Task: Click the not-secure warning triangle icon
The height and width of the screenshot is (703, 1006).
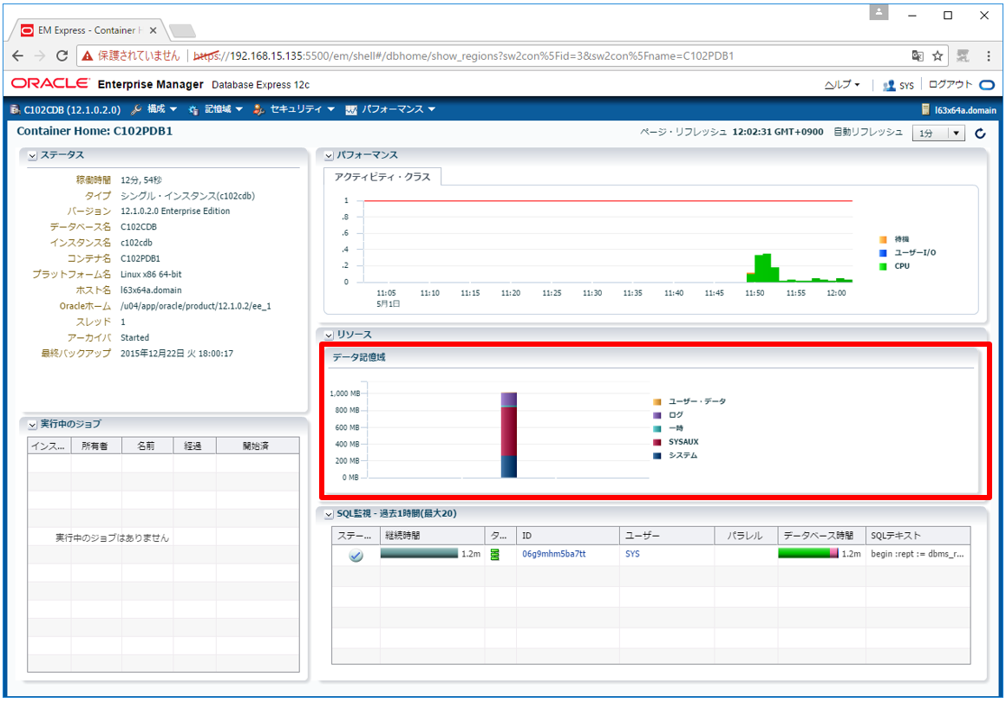Action: 88,56
